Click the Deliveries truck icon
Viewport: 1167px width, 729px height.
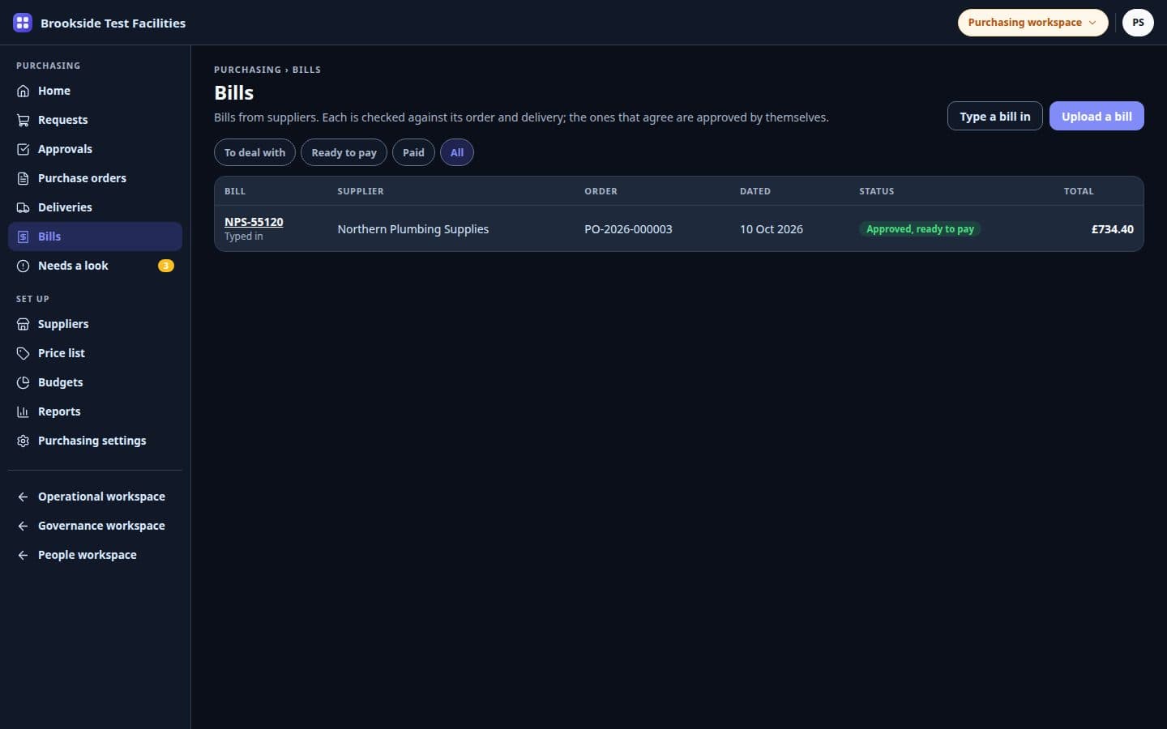(x=23, y=207)
